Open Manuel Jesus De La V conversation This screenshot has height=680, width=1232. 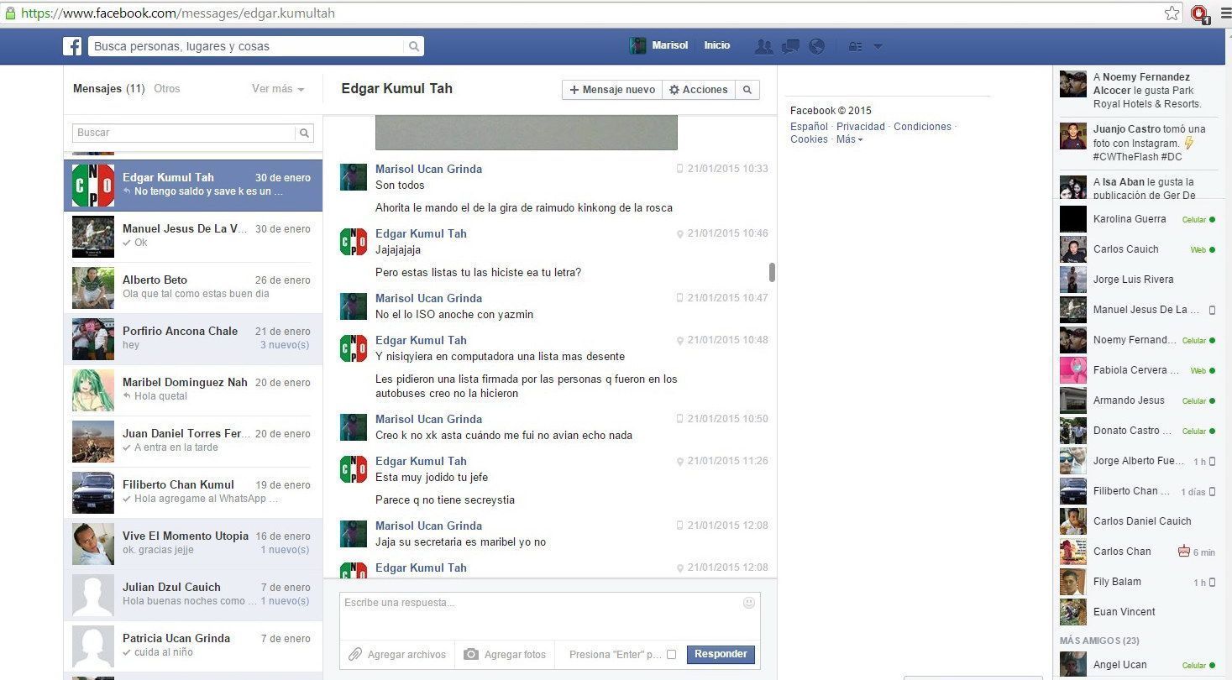pyautogui.click(x=193, y=237)
